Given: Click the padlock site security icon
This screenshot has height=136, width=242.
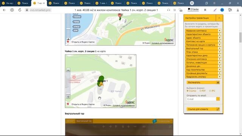Looking at the screenshot, I should click(27, 10).
